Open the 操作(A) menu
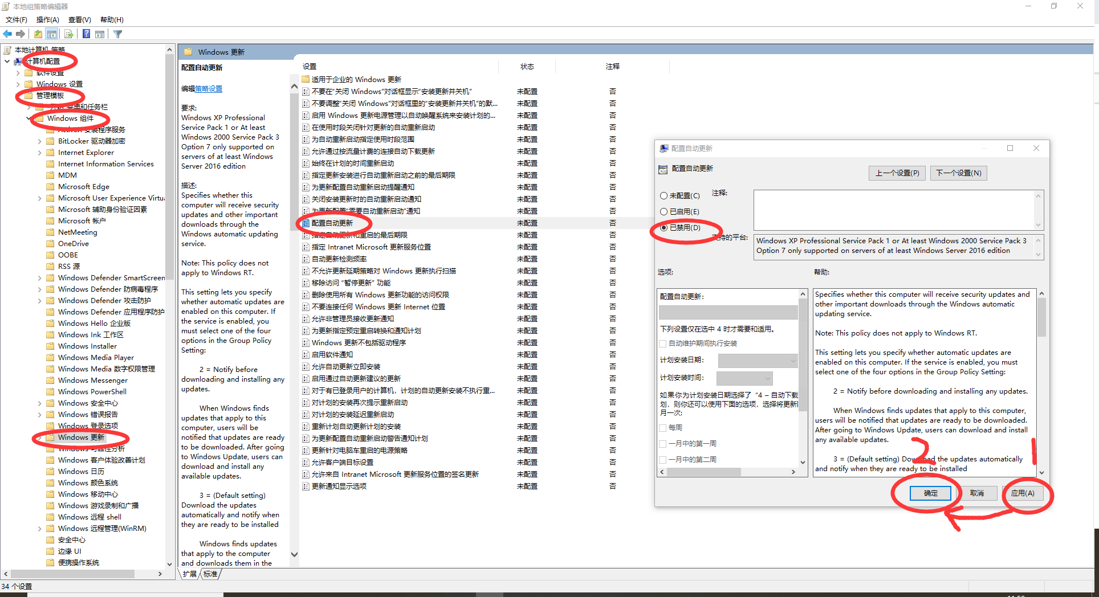This screenshot has width=1099, height=597. (48, 19)
